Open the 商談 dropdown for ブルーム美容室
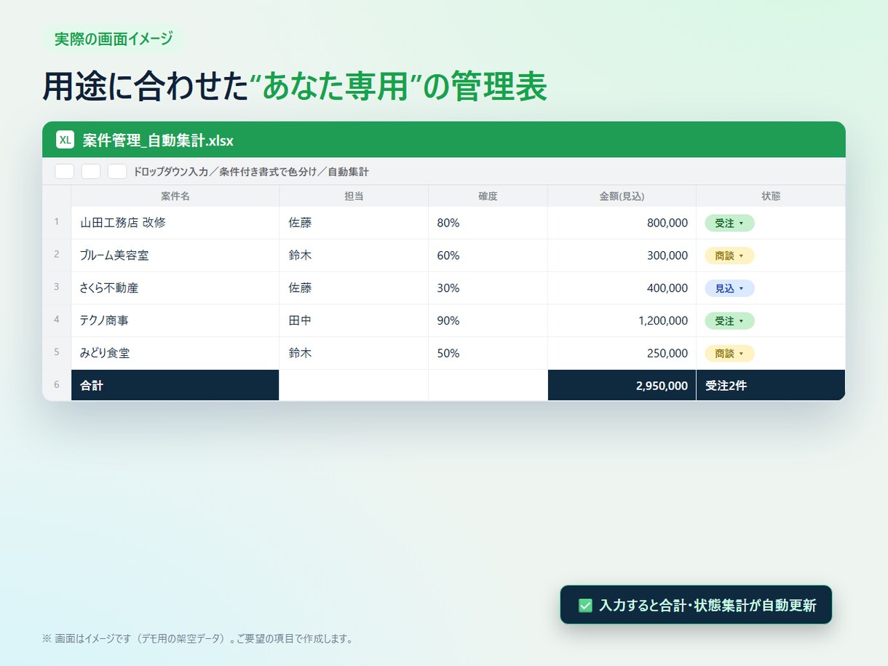 (x=729, y=255)
